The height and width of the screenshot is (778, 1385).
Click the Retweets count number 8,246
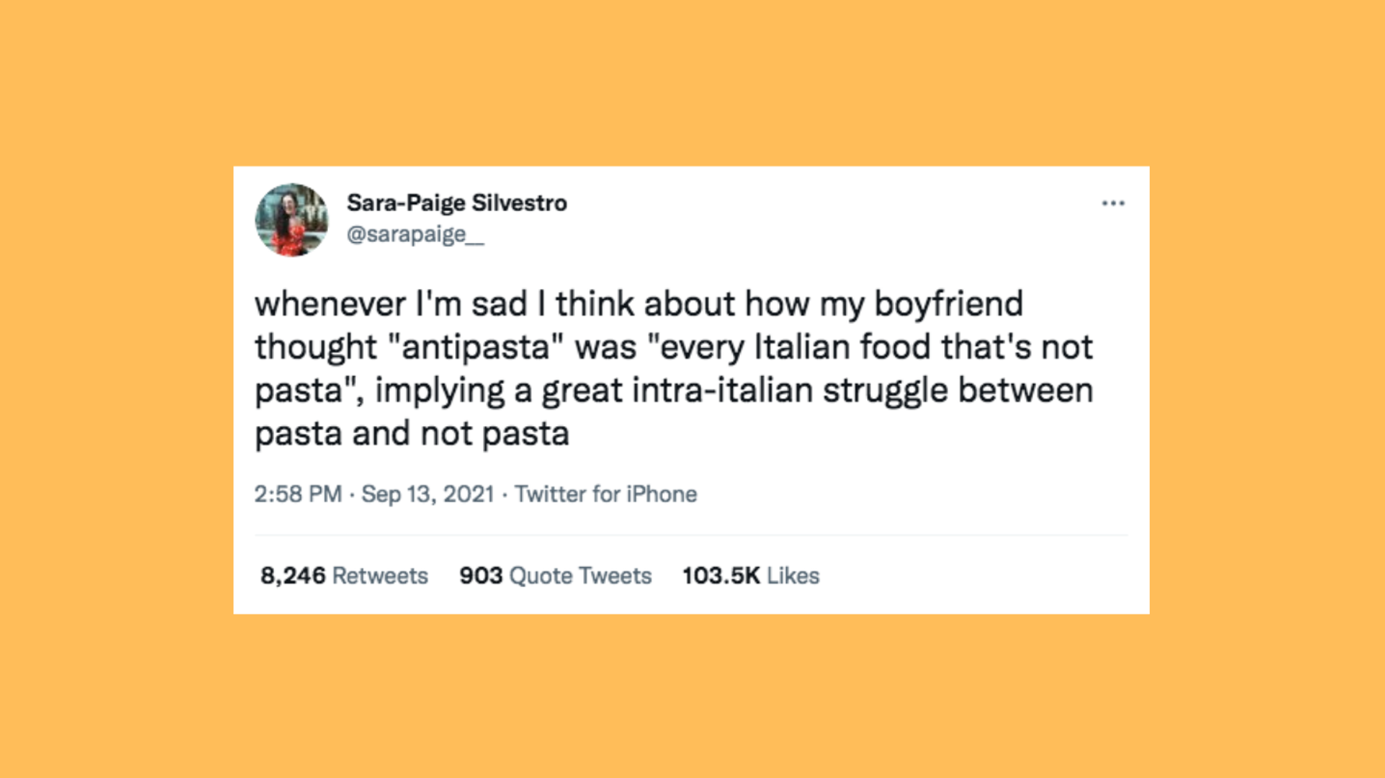tap(292, 576)
